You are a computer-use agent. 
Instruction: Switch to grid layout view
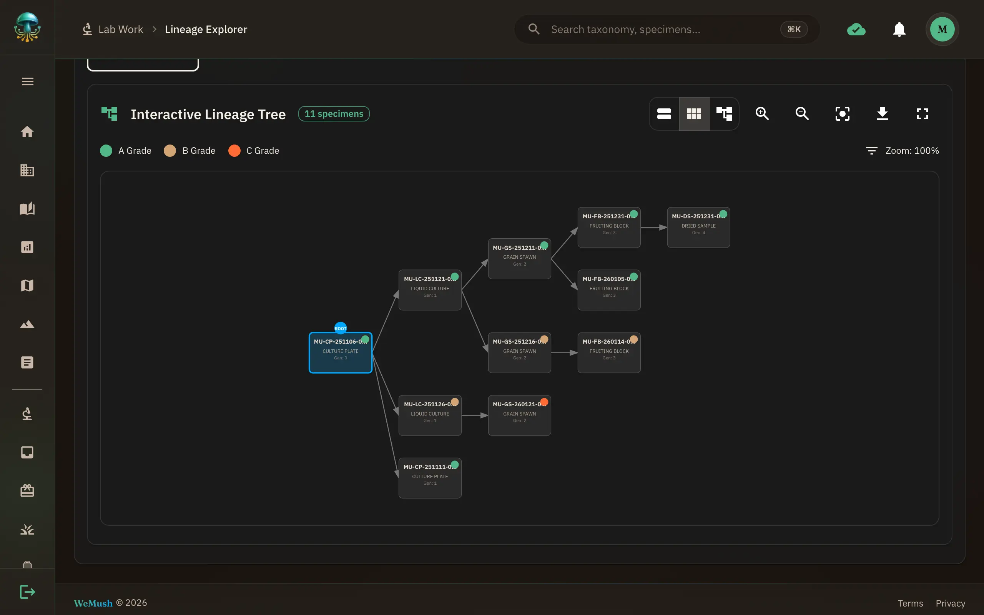coord(694,113)
